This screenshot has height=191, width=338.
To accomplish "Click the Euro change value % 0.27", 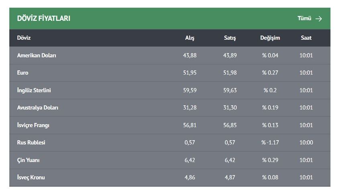I will point(270,73).
